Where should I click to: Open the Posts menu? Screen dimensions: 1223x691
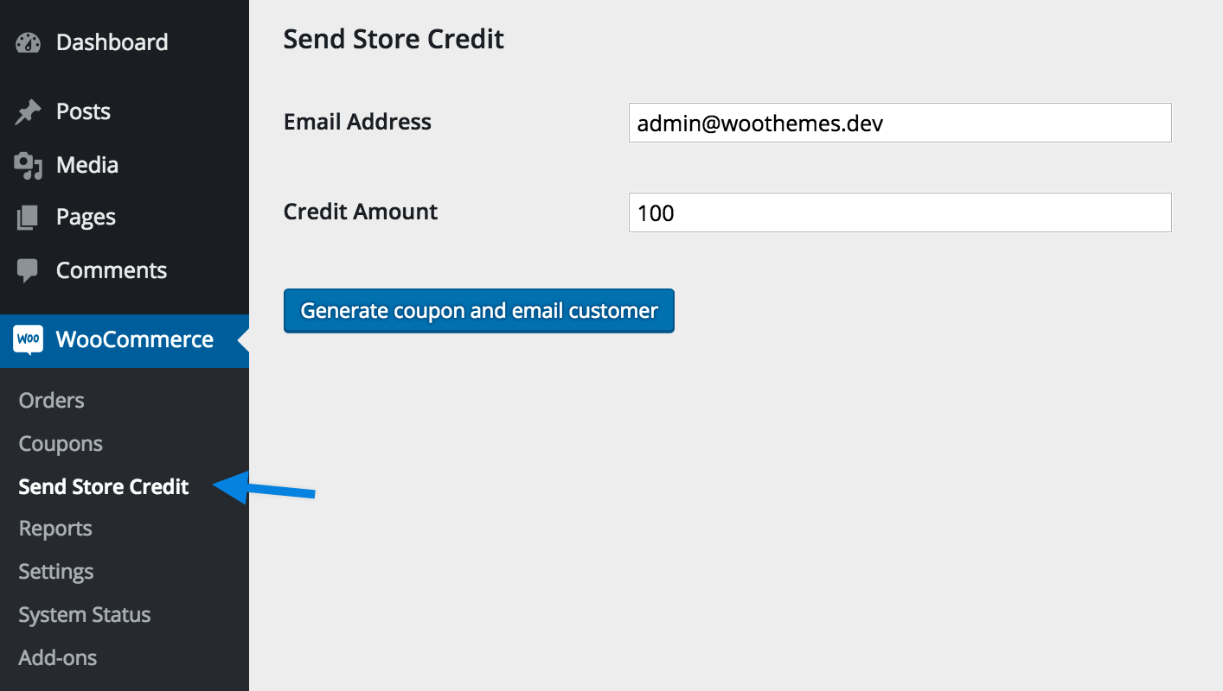[83, 111]
